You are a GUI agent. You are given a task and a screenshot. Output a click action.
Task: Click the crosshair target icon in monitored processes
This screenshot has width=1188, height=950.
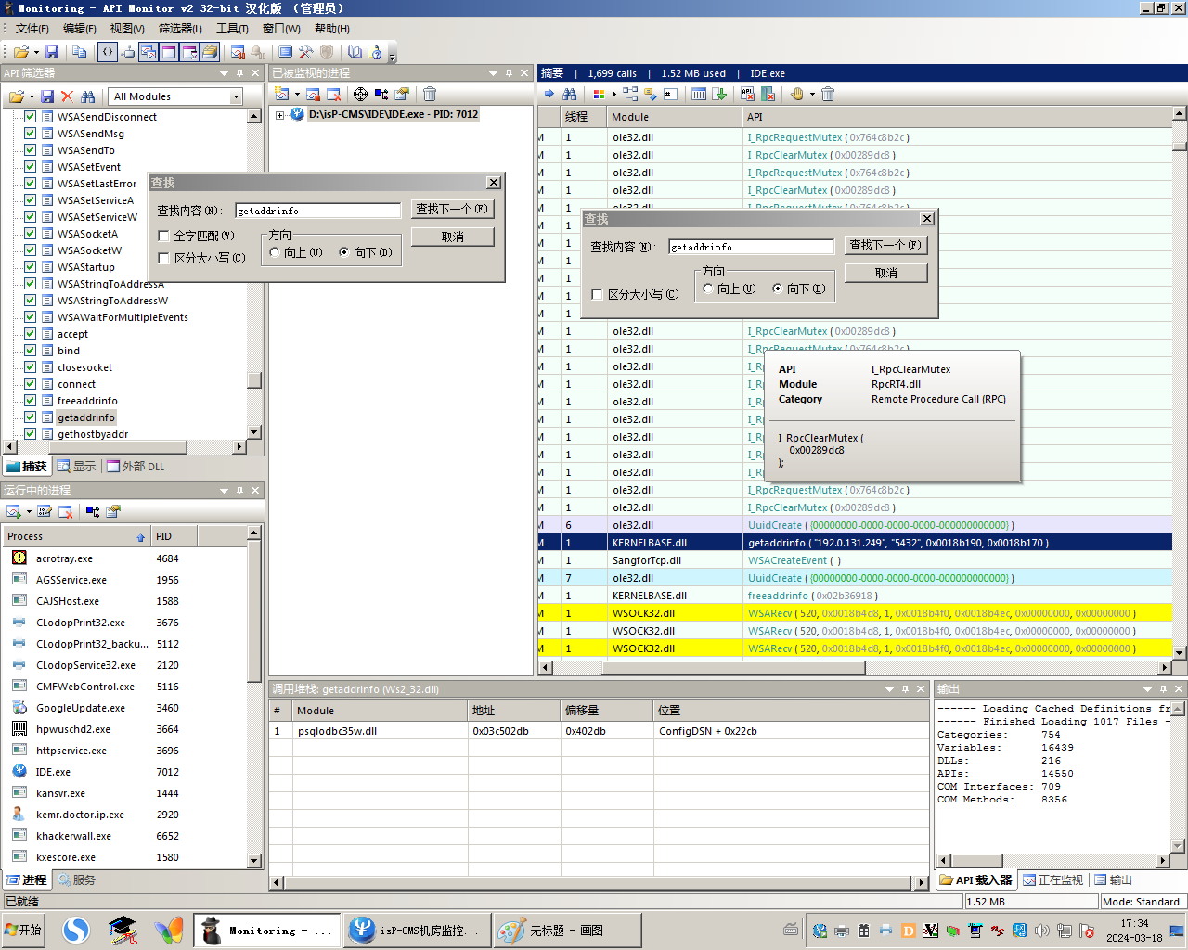tap(360, 94)
